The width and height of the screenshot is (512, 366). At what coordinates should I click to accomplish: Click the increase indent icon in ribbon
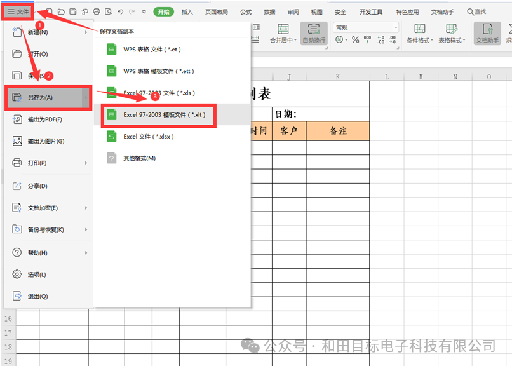click(255, 27)
